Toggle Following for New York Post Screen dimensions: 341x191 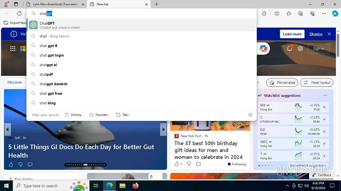(x=237, y=164)
